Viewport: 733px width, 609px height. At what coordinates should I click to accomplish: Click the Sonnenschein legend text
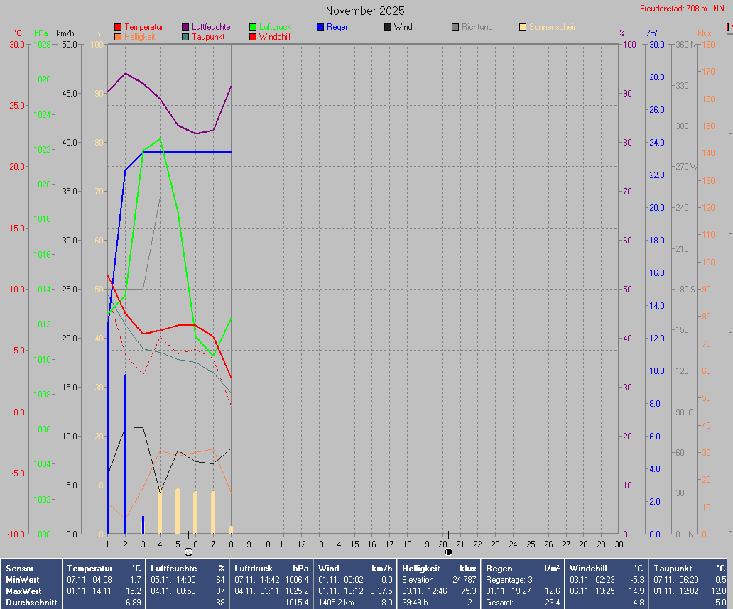click(x=554, y=27)
